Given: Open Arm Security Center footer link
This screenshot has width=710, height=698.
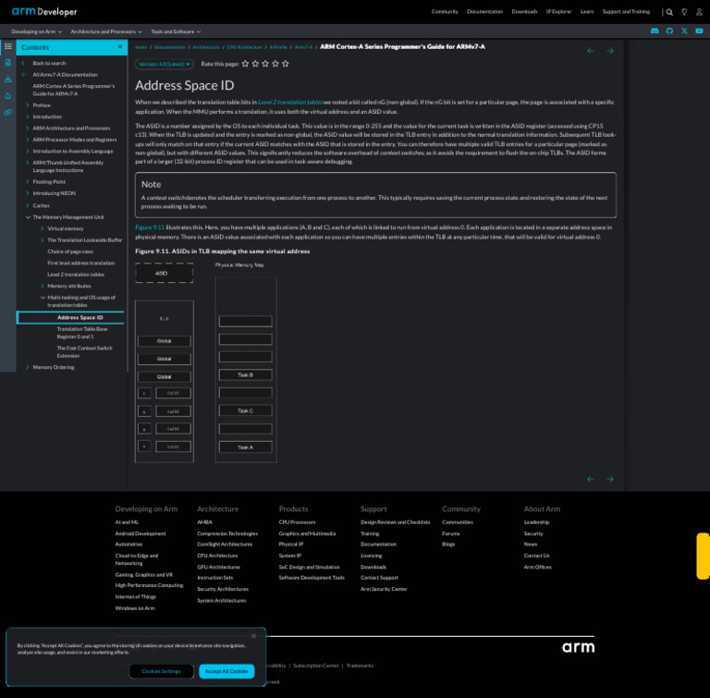Looking at the screenshot, I should click(384, 589).
